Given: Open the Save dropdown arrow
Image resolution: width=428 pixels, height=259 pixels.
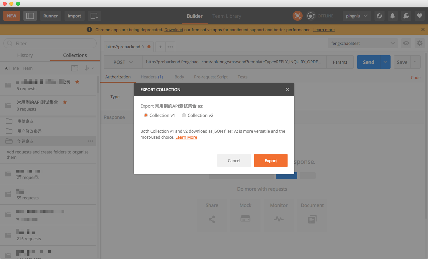Looking at the screenshot, I should [x=415, y=62].
